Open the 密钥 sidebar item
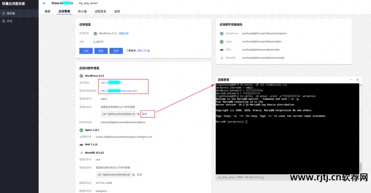Screen dimensions: 371x193 (x=19, y=21)
